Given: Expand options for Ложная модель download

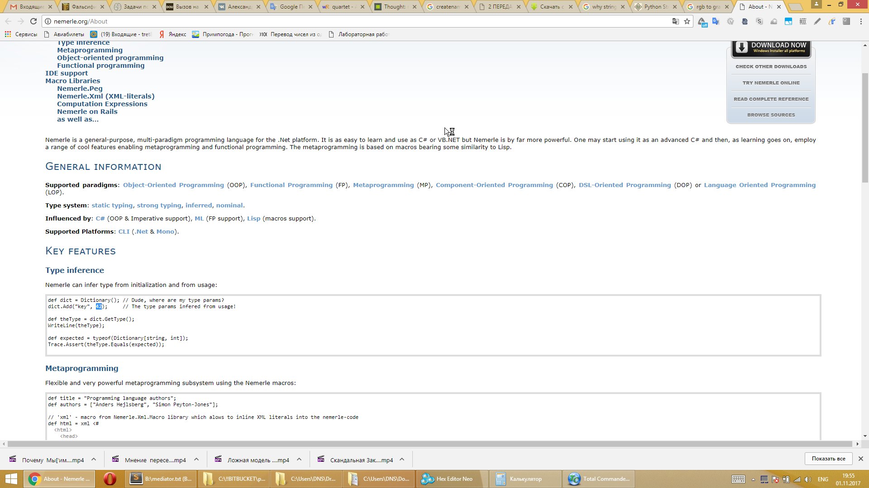Looking at the screenshot, I should 299,460.
